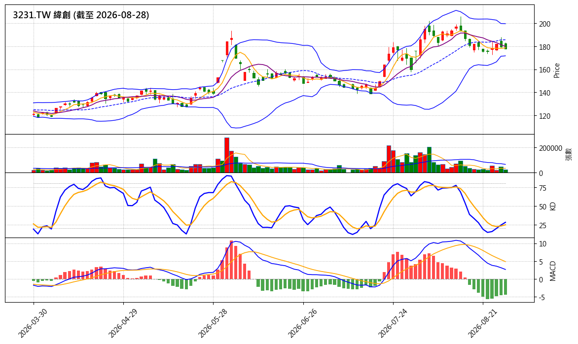Screen dimensions: 578x344
Task: Click KD axis tick '75'
Action: coord(542,188)
